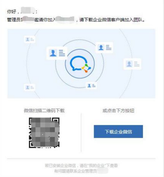
Task: Click the small contact card in bottom-left of banner
Action: [30, 87]
